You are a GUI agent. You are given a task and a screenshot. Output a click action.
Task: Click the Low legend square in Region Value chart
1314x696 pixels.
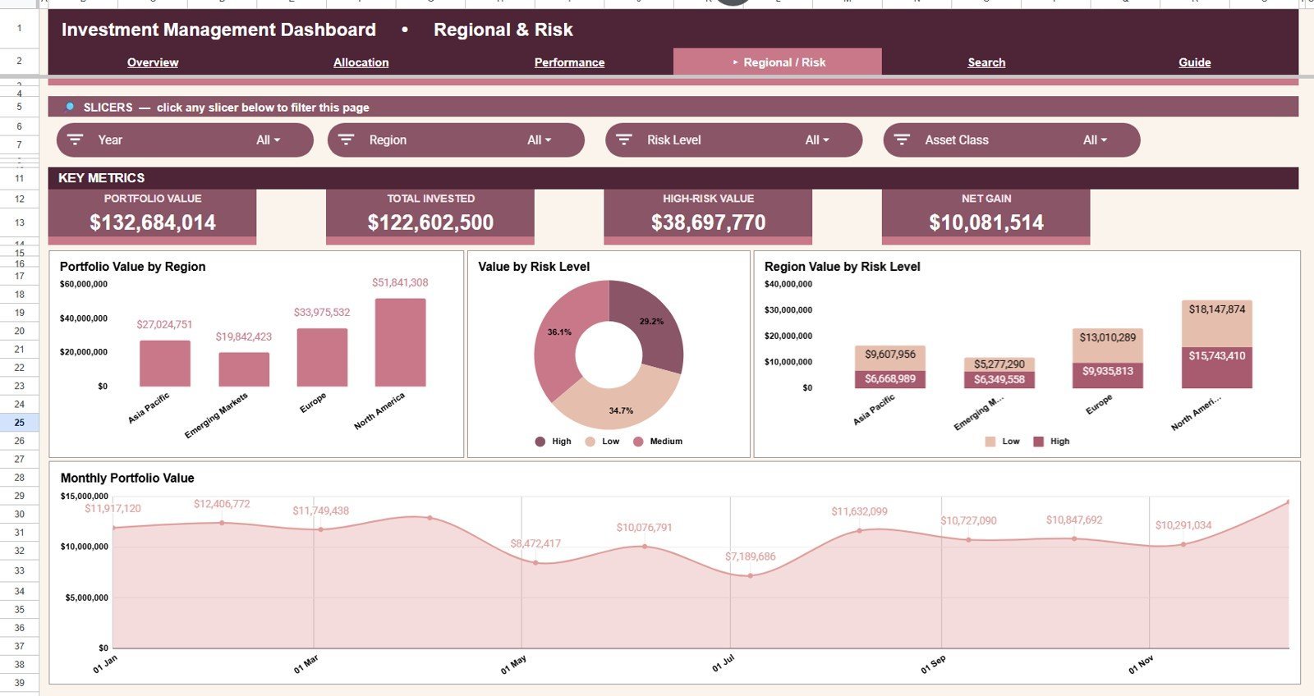click(x=990, y=442)
